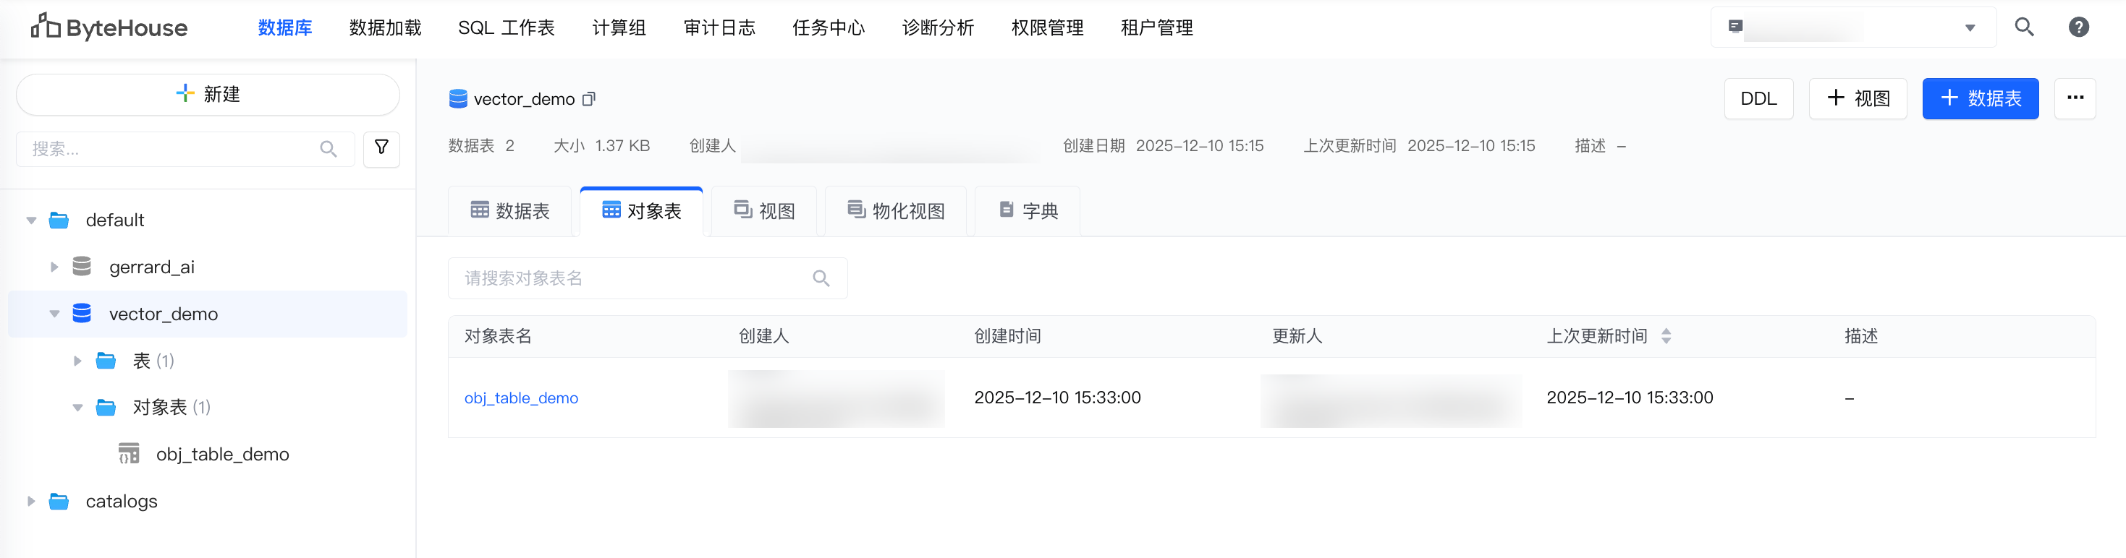
Task: Click the 新建 button in sidebar
Action: pos(208,95)
